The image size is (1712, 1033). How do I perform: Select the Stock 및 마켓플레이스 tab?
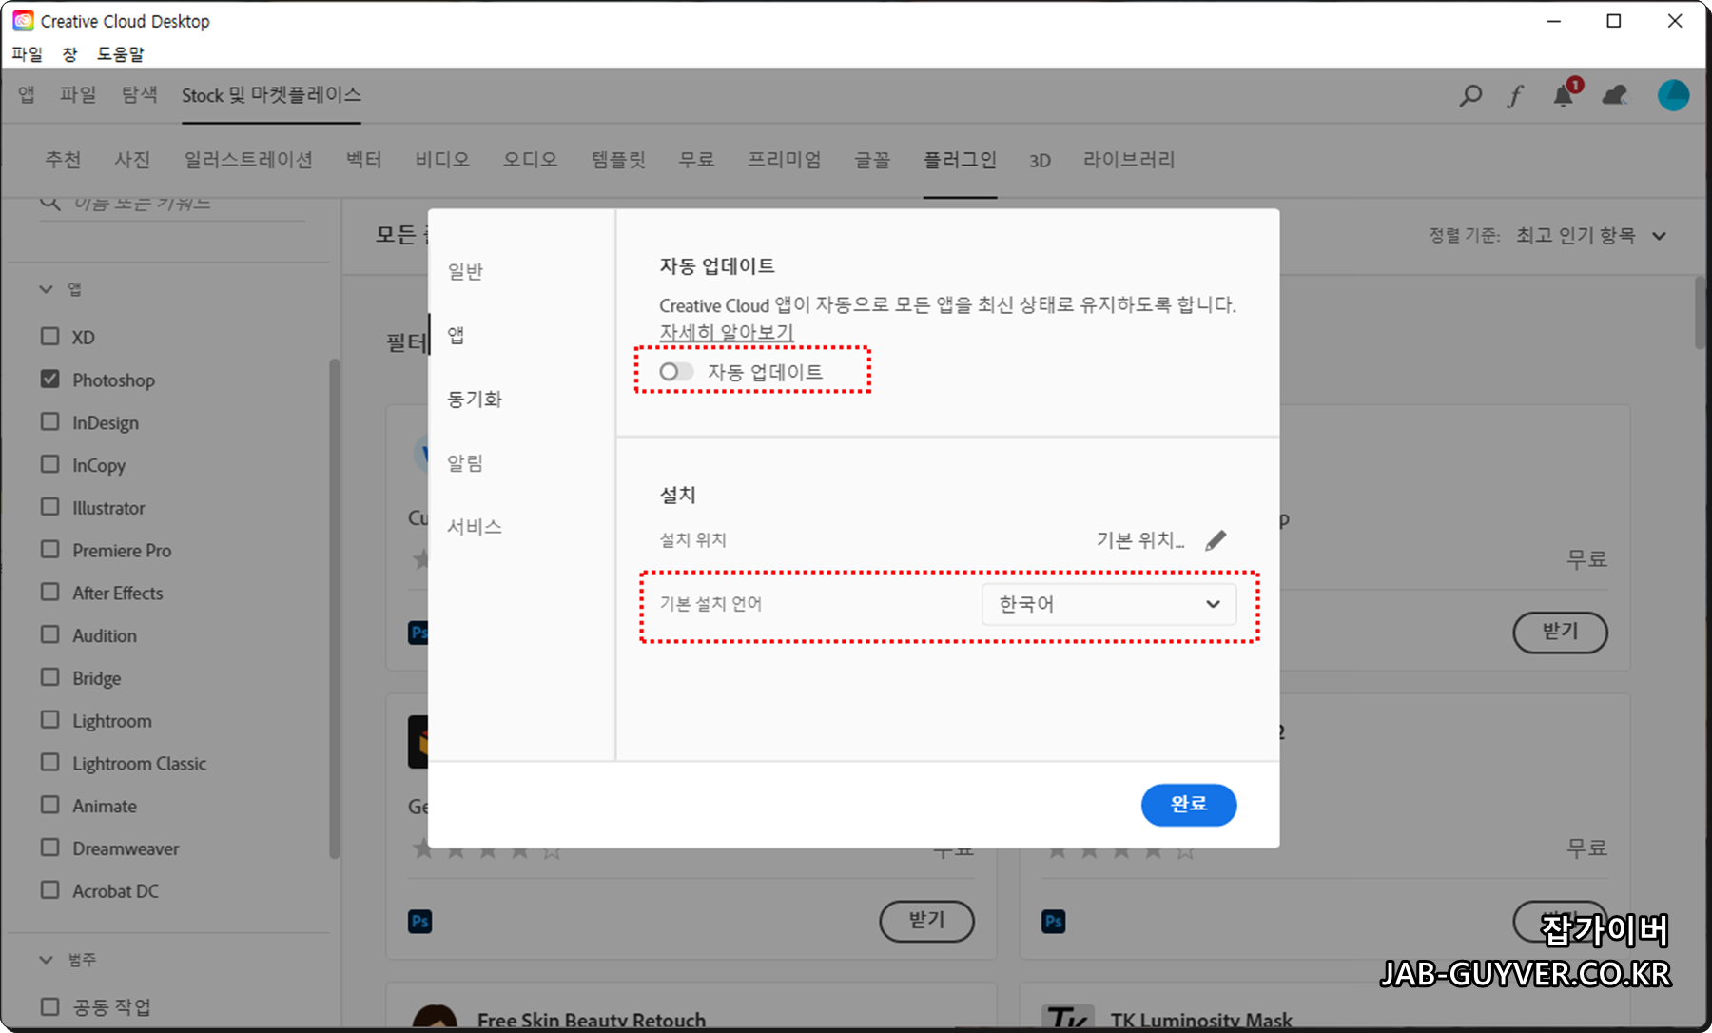pos(271,95)
